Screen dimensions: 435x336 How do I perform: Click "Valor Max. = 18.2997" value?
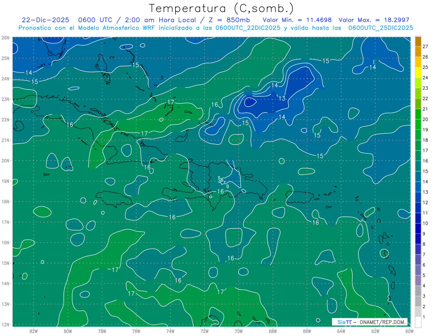click(x=374, y=20)
